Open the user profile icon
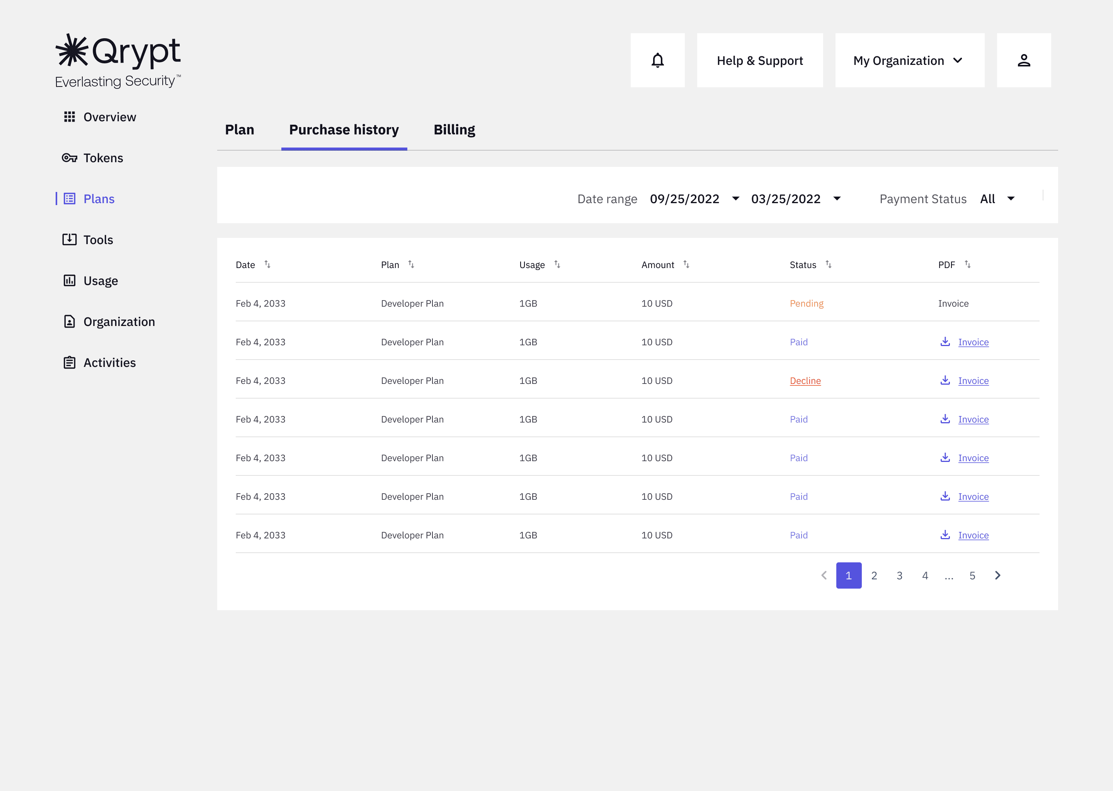The image size is (1113, 791). click(1023, 60)
